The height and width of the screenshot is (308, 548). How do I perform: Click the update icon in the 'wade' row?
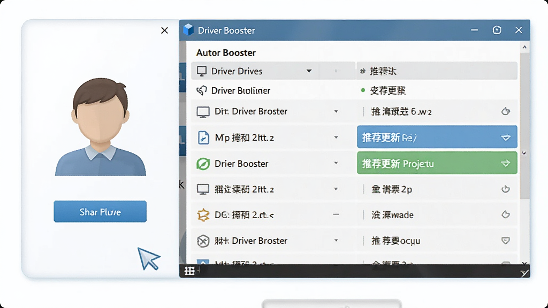(505, 214)
